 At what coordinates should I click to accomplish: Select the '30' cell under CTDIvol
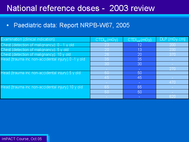click(140, 64)
